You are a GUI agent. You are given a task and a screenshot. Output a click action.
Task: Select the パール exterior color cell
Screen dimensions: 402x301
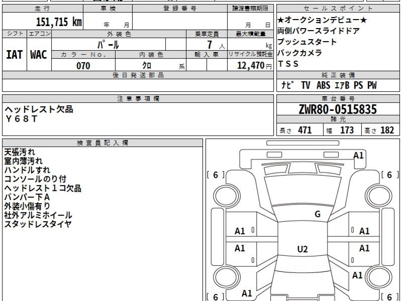tap(108, 44)
